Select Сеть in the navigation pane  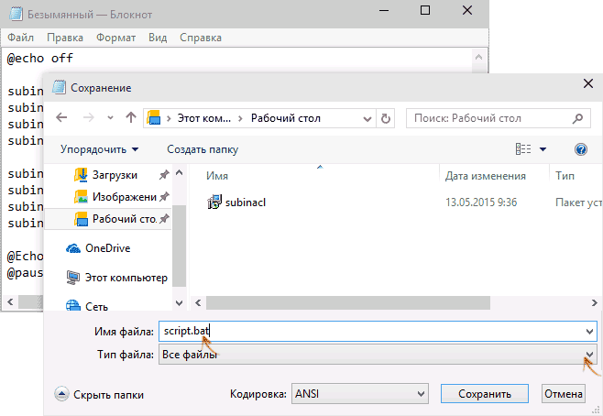[86, 306]
